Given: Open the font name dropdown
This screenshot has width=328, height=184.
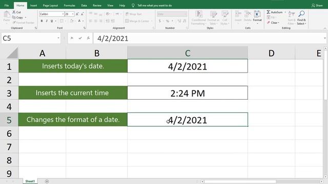Looking at the screenshot, I should click(x=63, y=14).
